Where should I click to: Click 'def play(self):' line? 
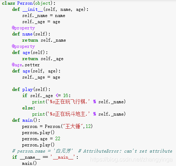[x=31, y=90]
